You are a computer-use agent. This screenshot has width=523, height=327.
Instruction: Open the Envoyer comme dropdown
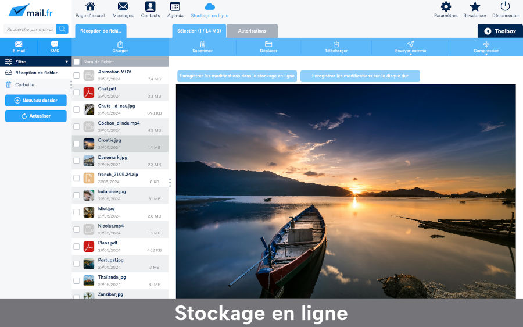click(410, 47)
